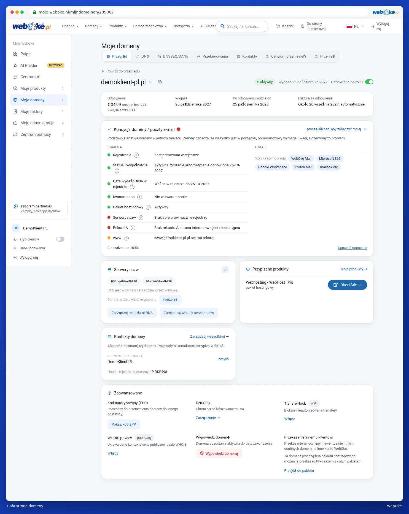Expand the Domeny navigation dropdown
This screenshot has width=409, height=514.
(93, 26)
